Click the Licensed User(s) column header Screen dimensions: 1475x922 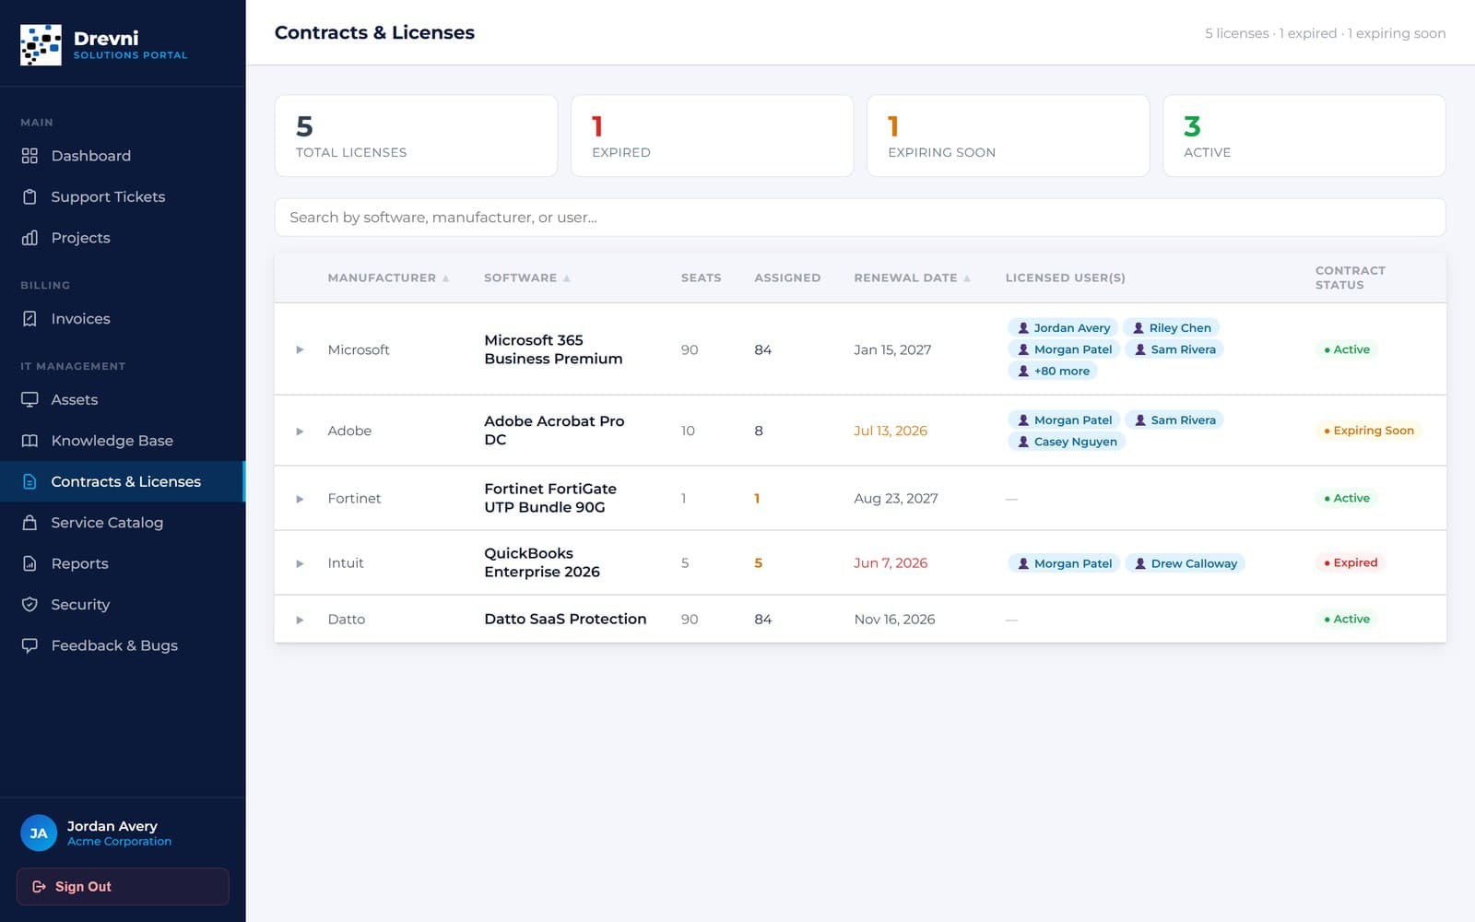click(1065, 278)
